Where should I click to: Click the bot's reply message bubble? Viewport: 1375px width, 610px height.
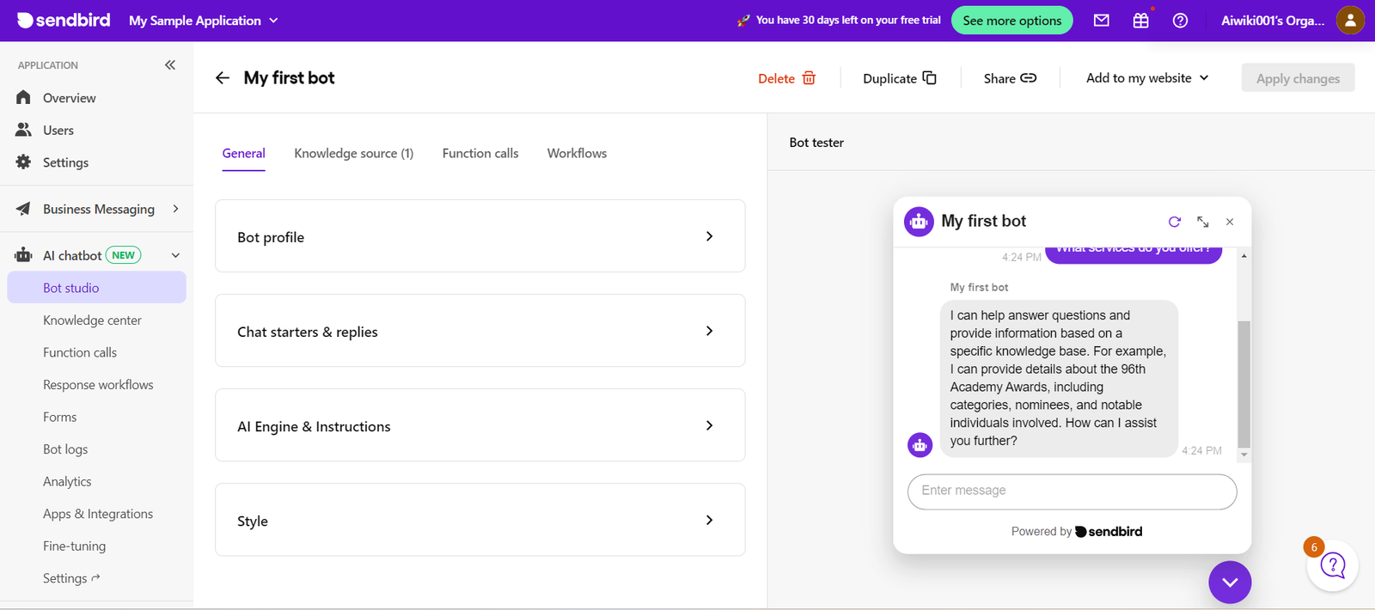(x=1058, y=378)
